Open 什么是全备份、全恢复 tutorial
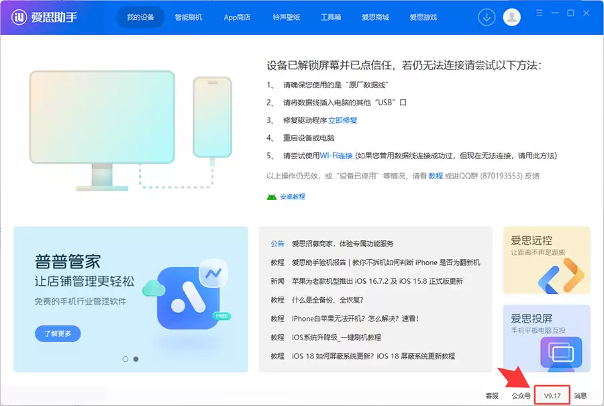The width and height of the screenshot is (604, 406). point(328,300)
